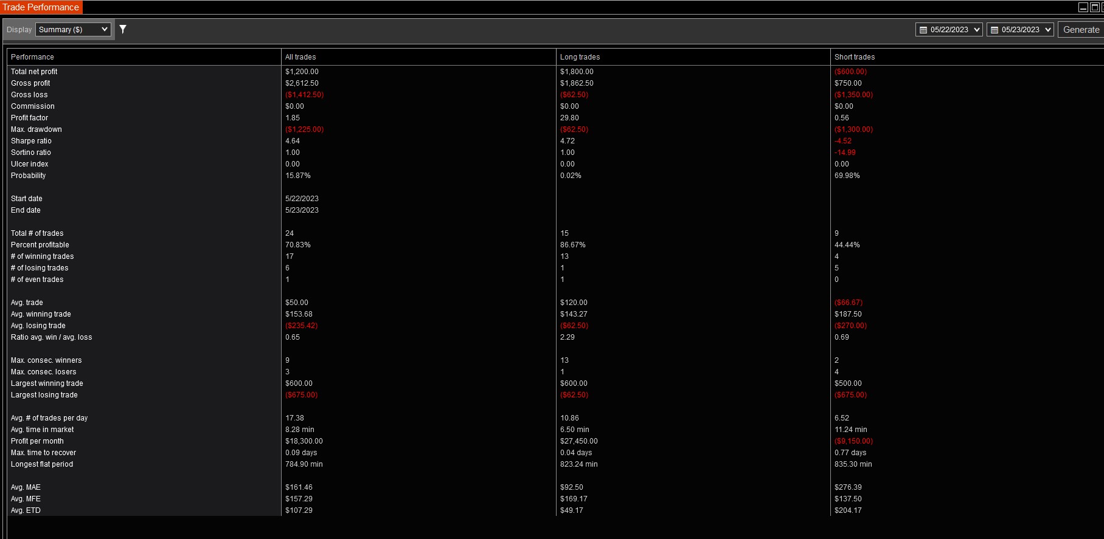Click All trades avg. time 8.28 min
The image size is (1104, 539).
pos(300,430)
